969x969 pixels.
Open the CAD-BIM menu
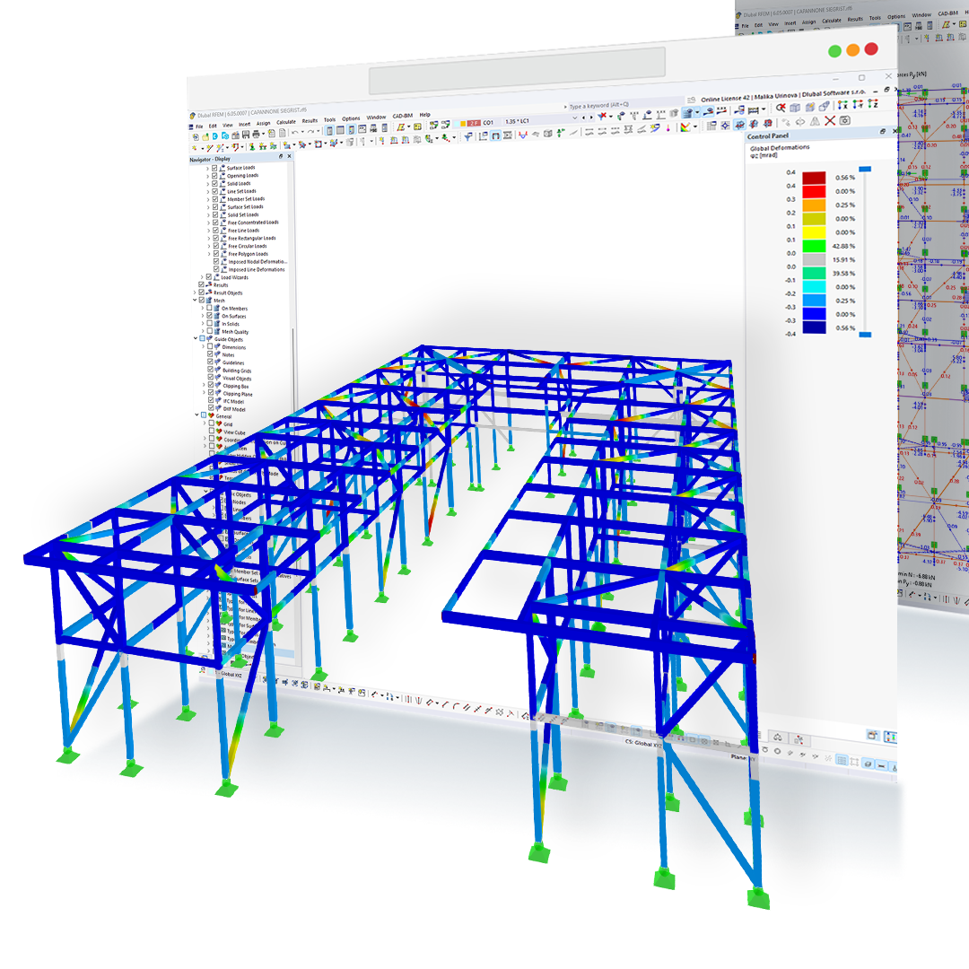[x=402, y=116]
